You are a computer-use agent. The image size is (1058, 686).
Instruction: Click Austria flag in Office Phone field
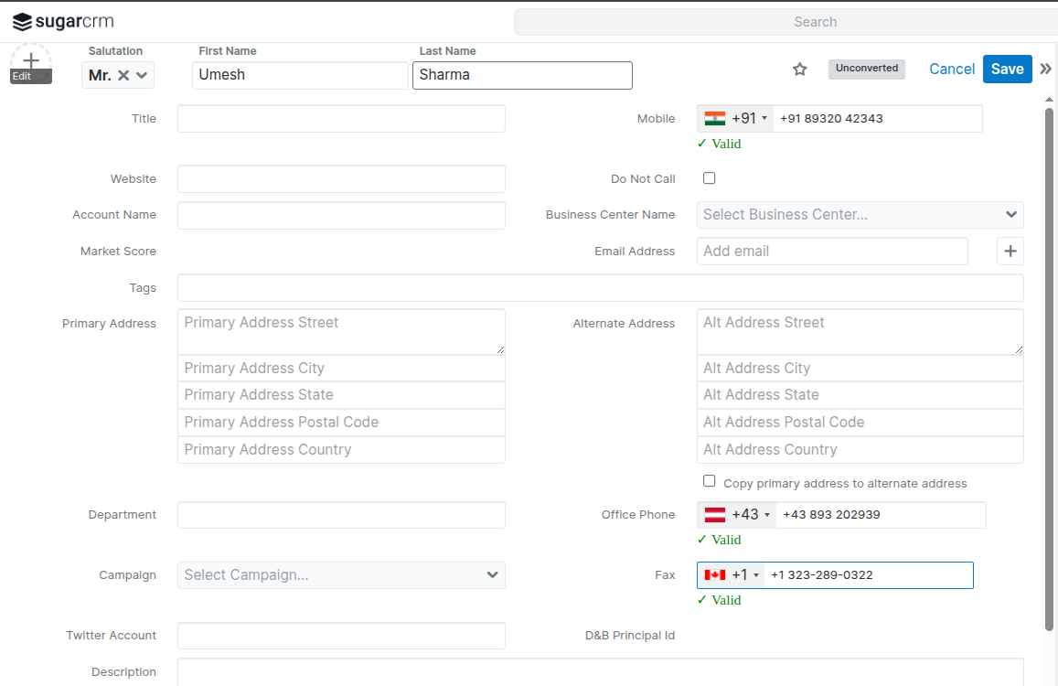[715, 515]
